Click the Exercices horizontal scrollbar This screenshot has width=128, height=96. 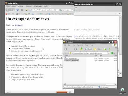coord(86,84)
